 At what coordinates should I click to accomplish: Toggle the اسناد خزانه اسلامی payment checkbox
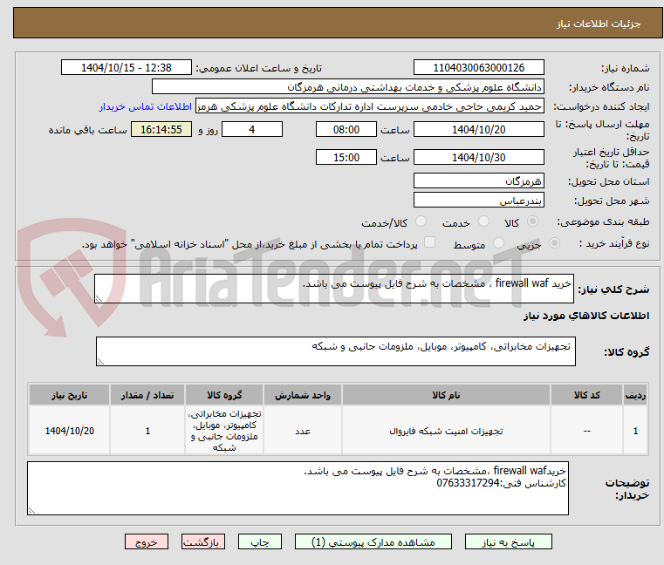click(430, 242)
